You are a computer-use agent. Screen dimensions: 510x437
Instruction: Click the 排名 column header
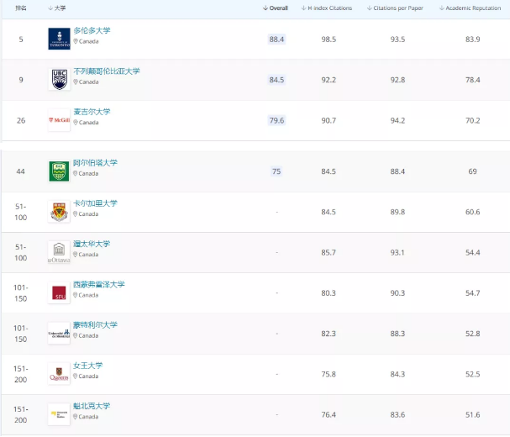click(21, 8)
